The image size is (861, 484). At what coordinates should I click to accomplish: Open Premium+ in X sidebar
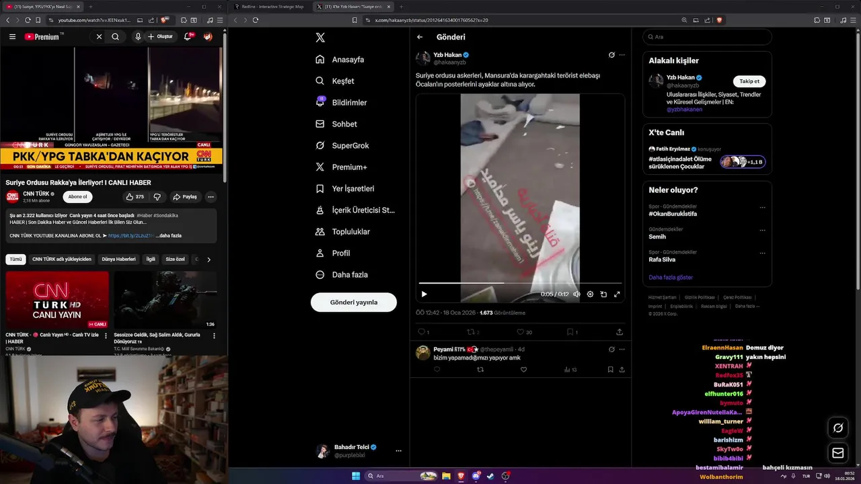(341, 167)
